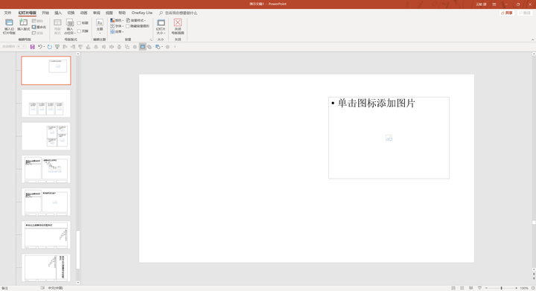Customize Quick Access Toolbar dropdown arrow

click(x=175, y=47)
